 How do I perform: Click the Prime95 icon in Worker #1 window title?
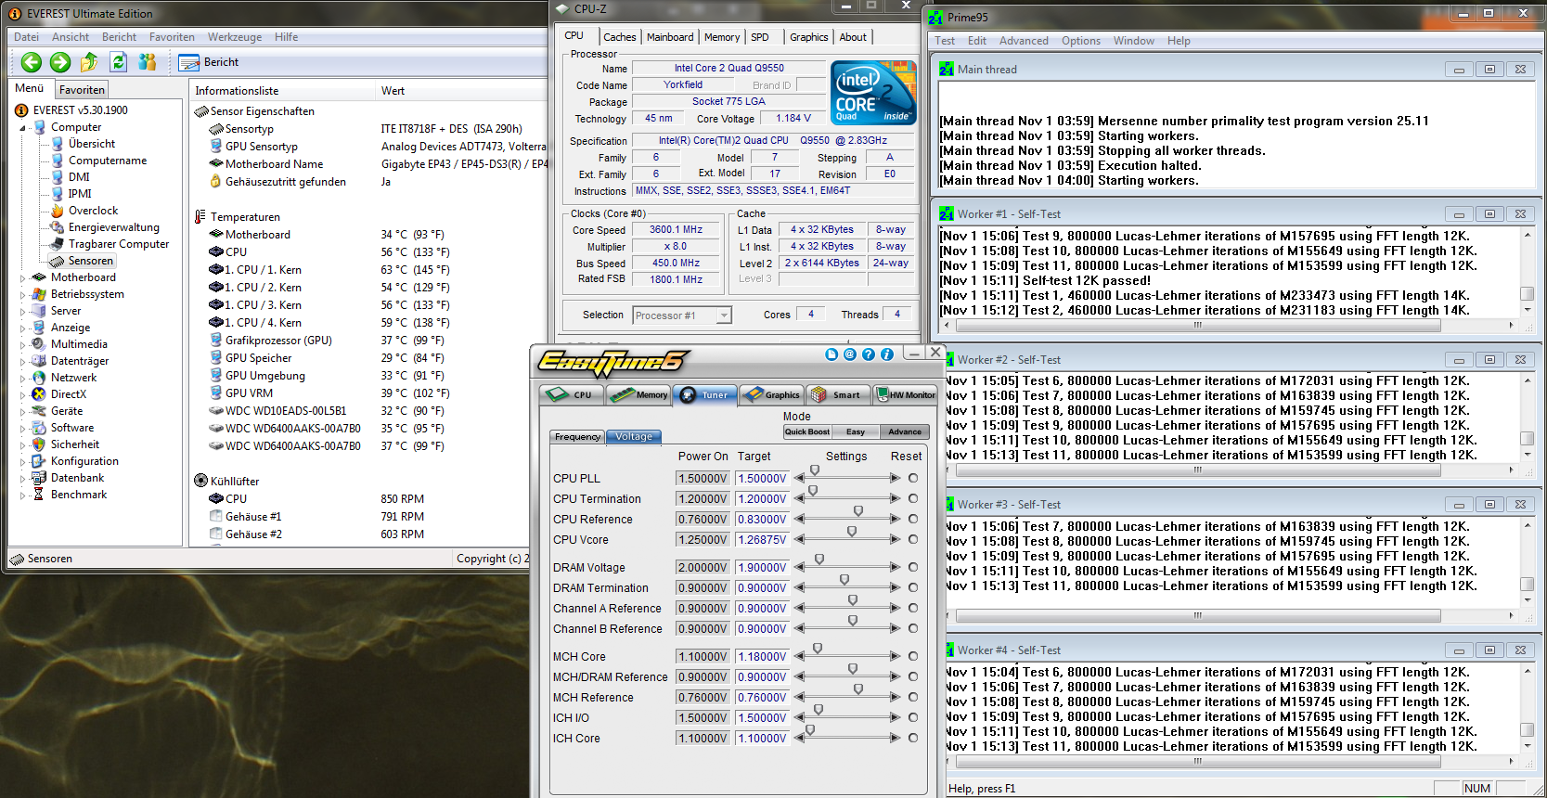click(947, 214)
